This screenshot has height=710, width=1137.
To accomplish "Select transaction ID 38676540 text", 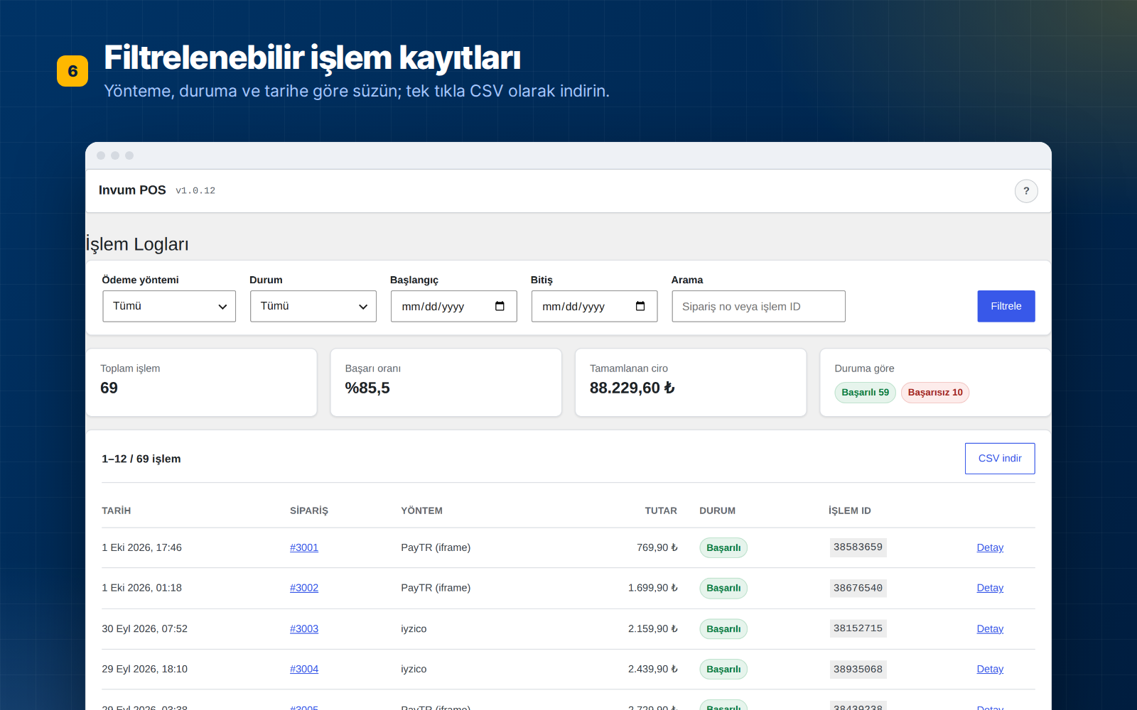I will [858, 588].
